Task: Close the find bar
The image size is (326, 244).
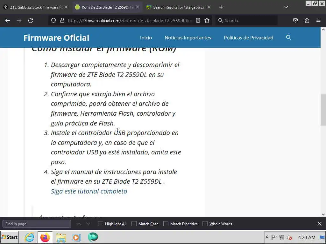Action: pyautogui.click(x=320, y=224)
